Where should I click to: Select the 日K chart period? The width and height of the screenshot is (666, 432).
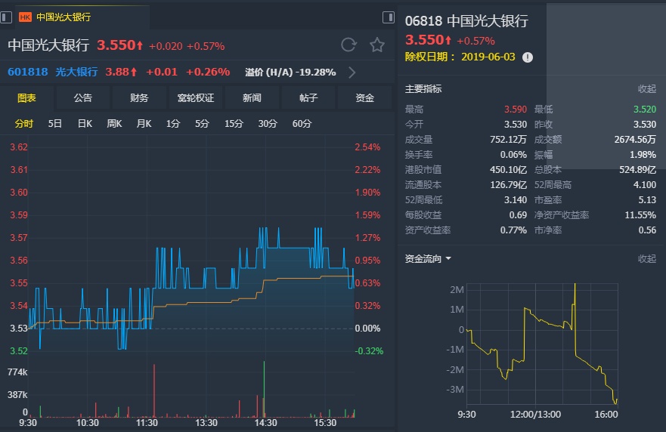tap(85, 124)
